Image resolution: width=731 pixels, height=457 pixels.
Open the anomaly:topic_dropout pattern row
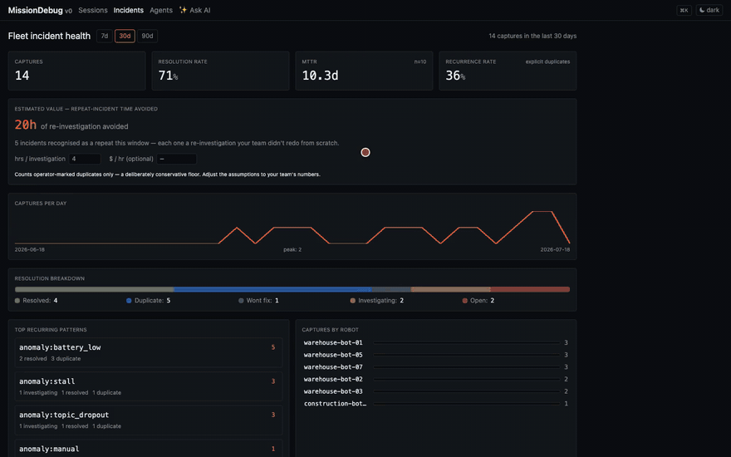click(x=148, y=420)
